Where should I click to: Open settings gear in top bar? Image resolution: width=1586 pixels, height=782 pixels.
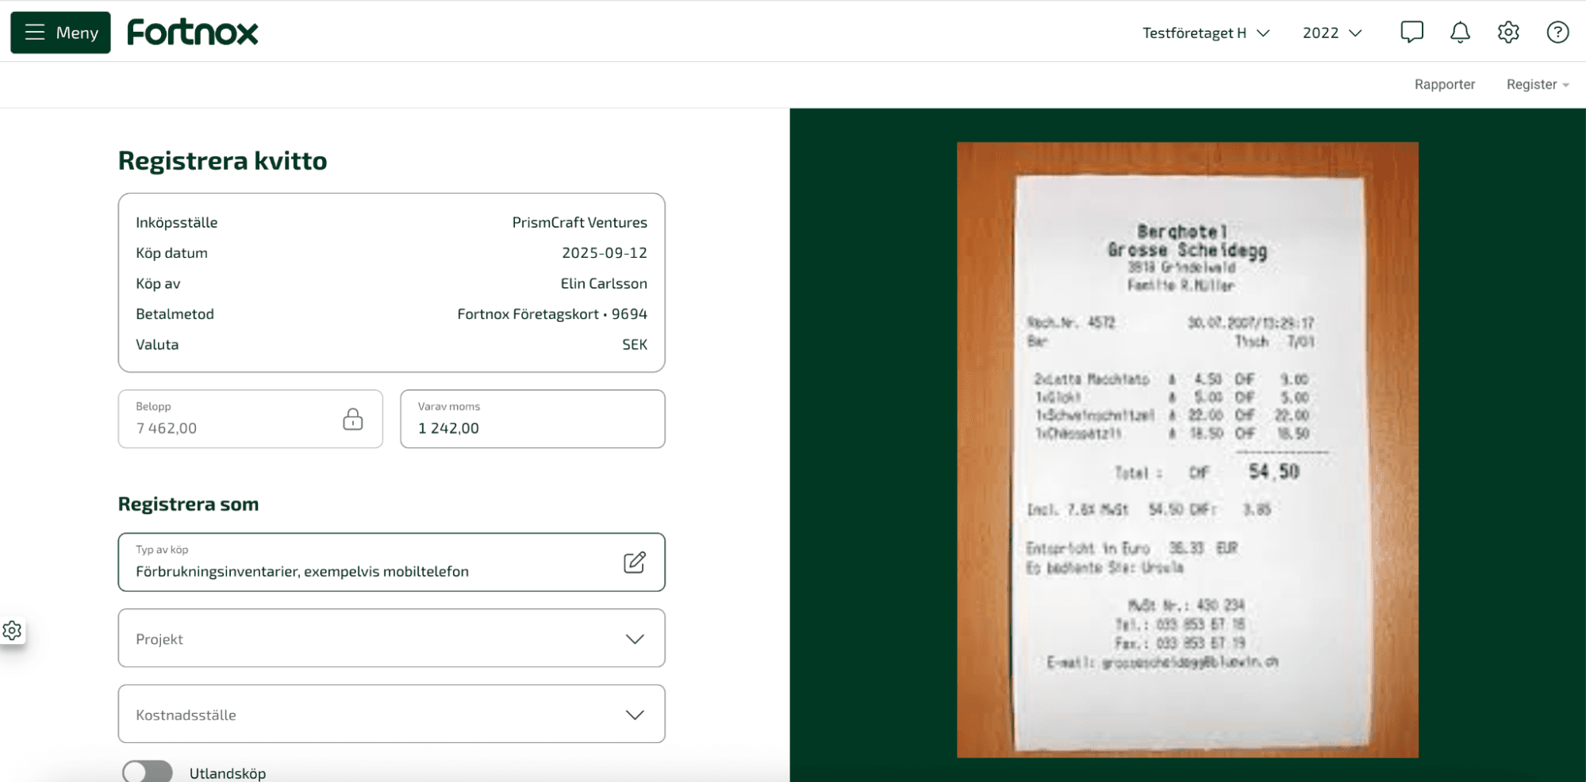[1508, 33]
